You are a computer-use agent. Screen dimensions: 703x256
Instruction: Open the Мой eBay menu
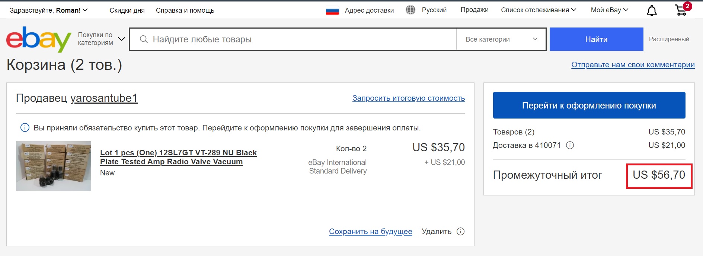click(609, 10)
